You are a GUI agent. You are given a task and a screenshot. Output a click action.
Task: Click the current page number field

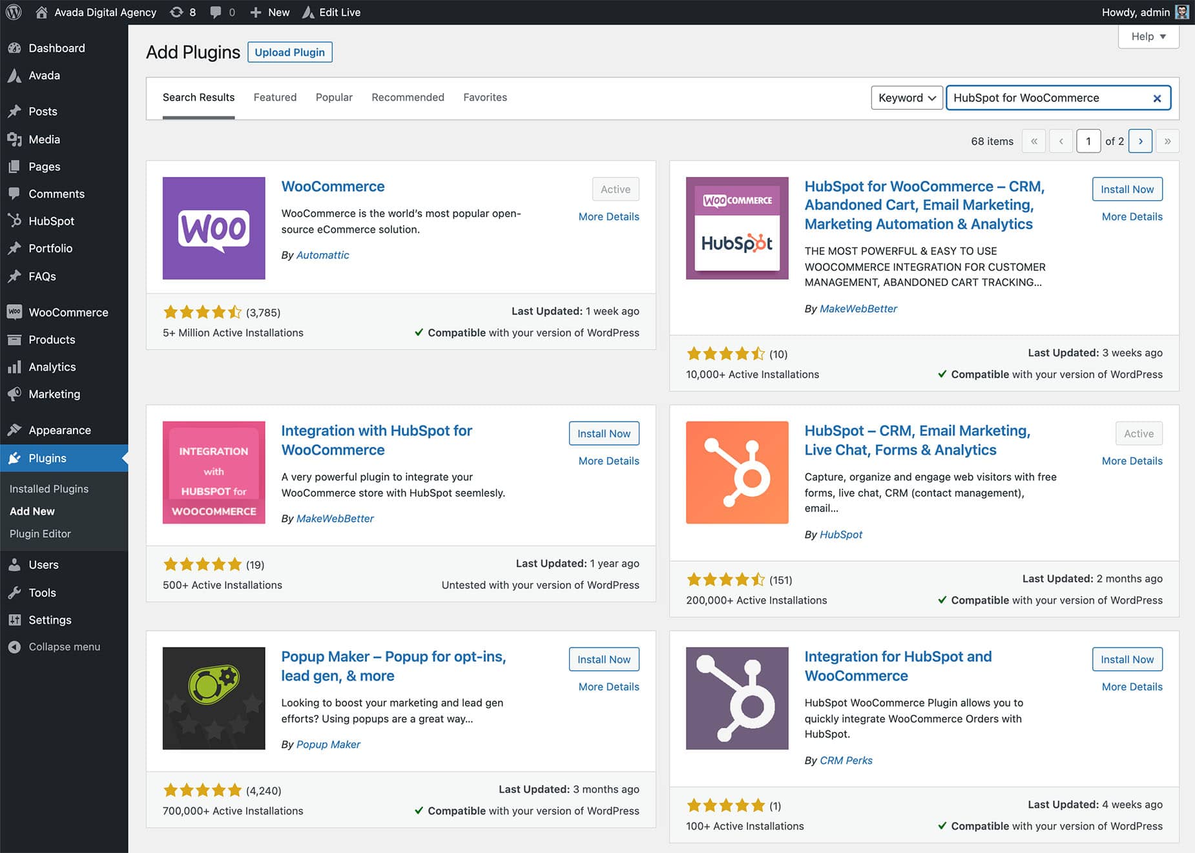[x=1088, y=141]
